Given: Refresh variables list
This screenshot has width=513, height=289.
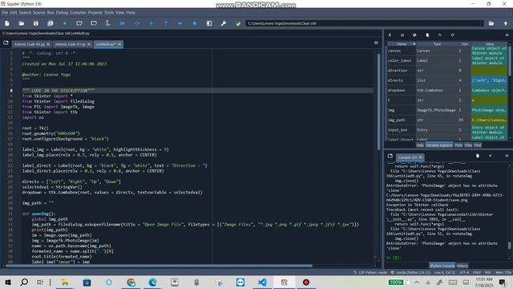Looking at the screenshot, I should point(452,35).
